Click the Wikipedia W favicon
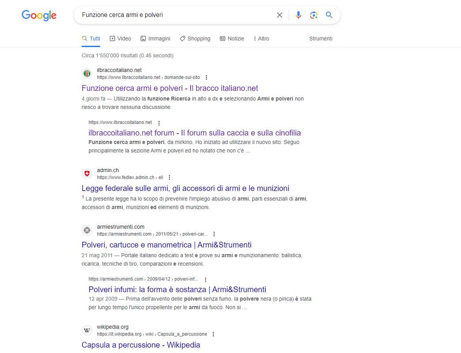 pyautogui.click(x=87, y=330)
